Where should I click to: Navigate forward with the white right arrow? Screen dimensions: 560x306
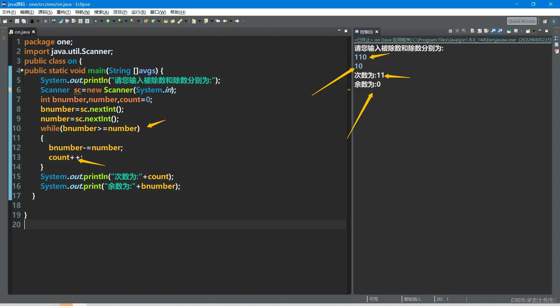point(237,21)
